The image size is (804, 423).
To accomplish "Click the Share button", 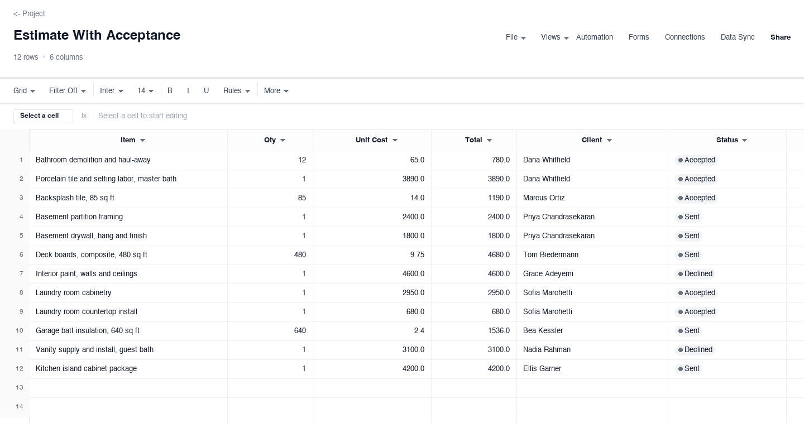I will tap(781, 37).
